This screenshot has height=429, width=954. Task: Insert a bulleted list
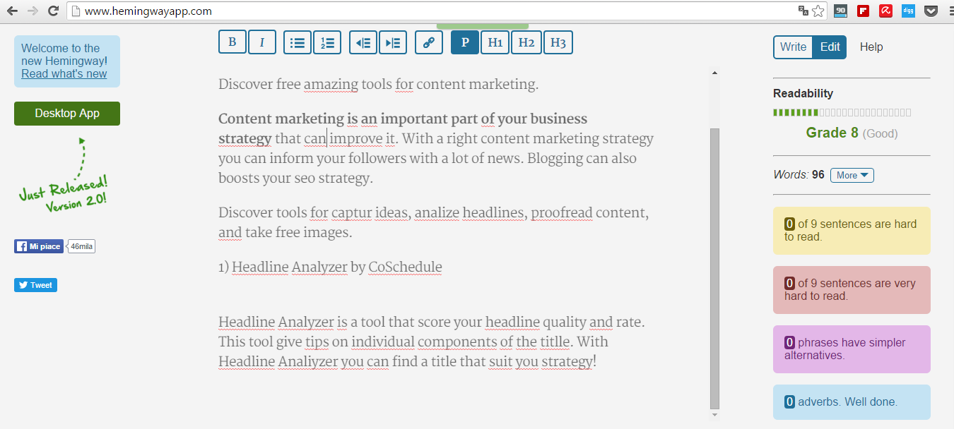click(x=298, y=42)
